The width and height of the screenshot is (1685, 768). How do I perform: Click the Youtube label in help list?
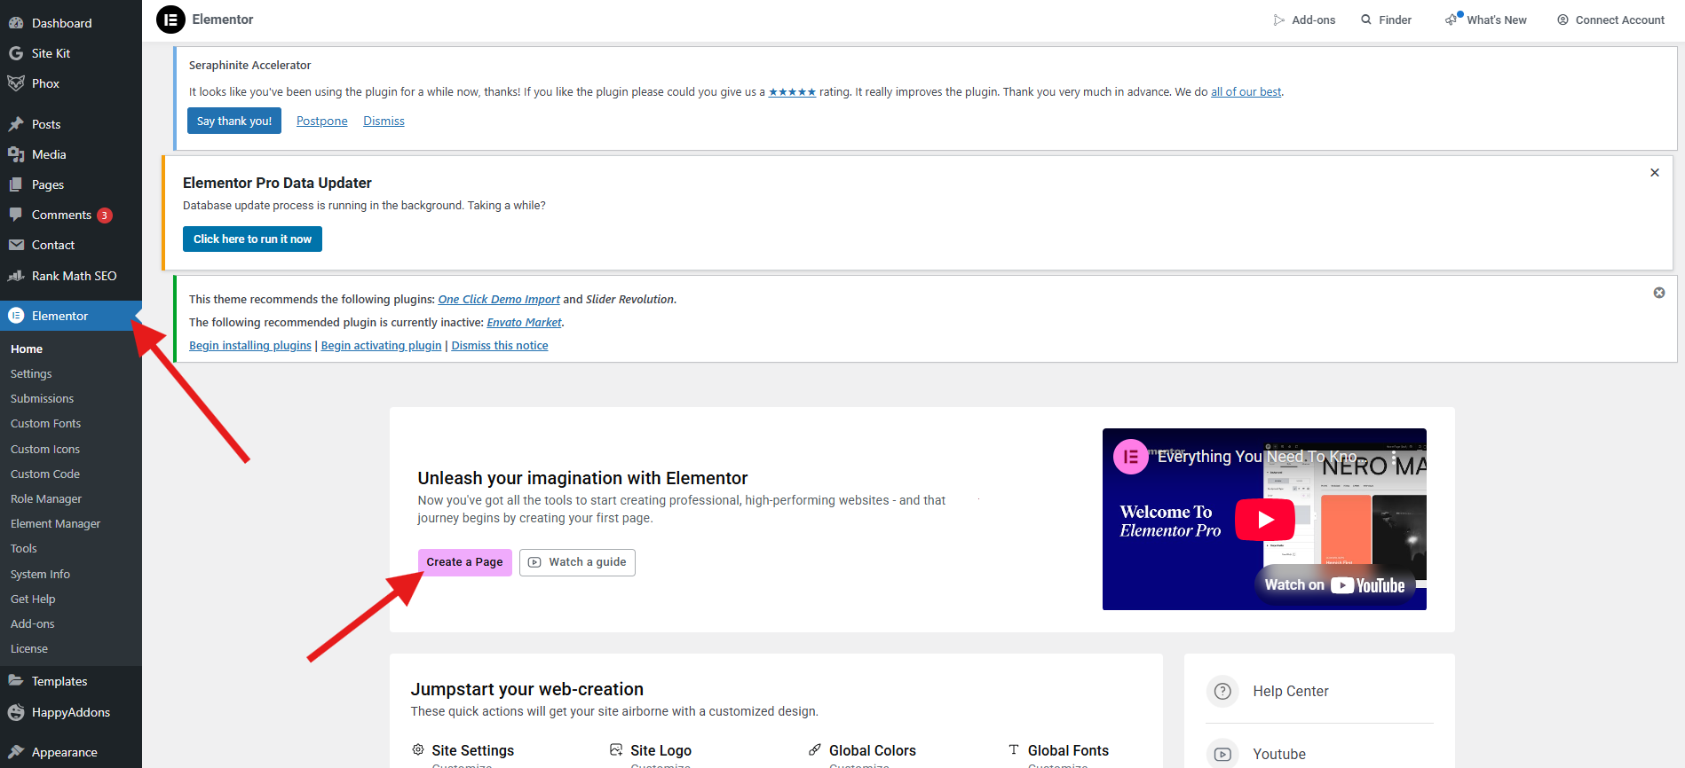(x=1279, y=754)
